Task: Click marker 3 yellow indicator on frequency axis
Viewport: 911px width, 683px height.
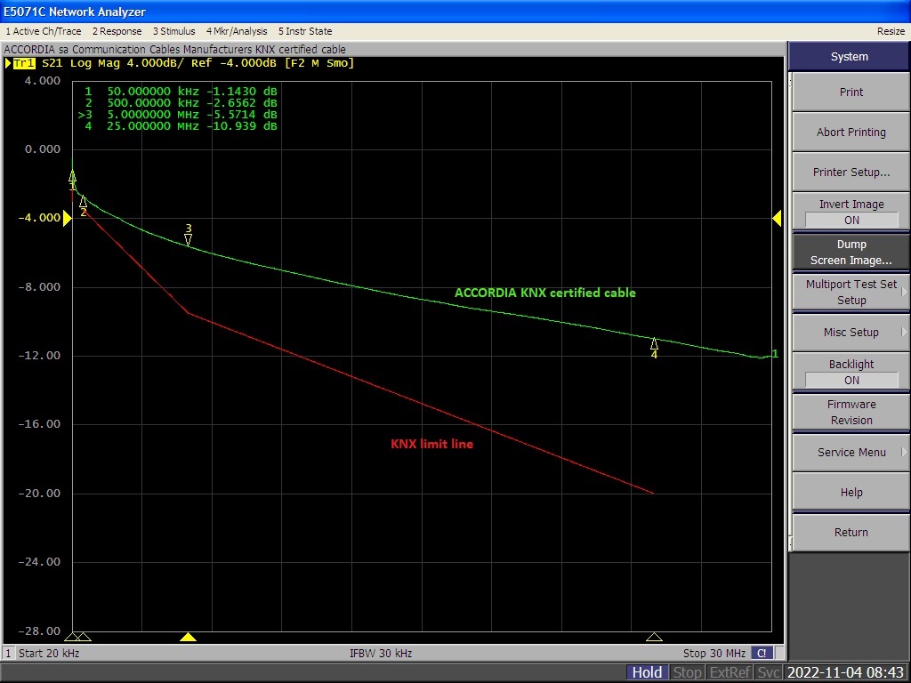Action: [189, 637]
